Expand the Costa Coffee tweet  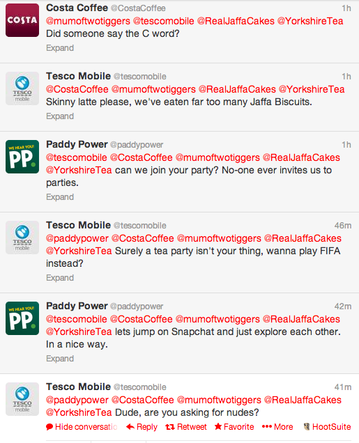point(60,48)
